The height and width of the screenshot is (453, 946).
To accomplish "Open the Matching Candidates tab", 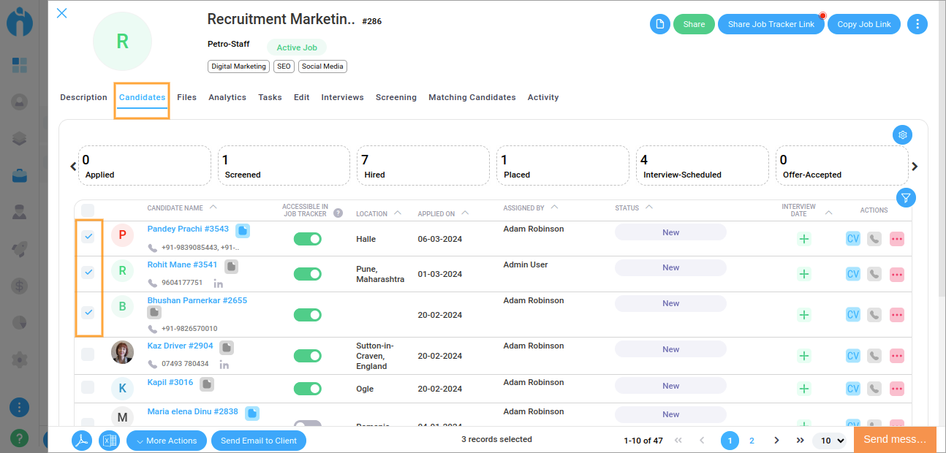I will (472, 97).
